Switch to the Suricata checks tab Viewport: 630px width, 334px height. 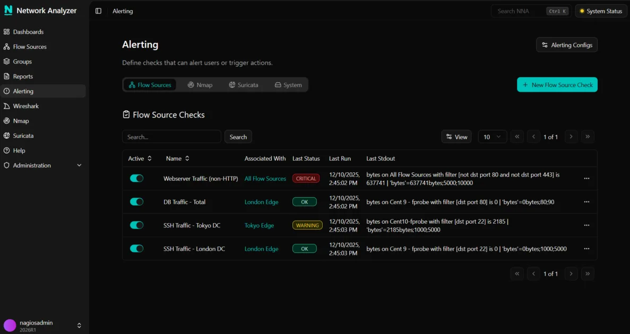pyautogui.click(x=243, y=84)
